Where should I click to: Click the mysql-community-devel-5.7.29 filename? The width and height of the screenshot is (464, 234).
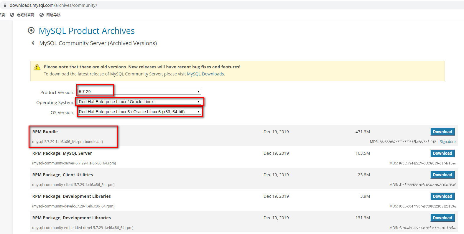73,206
